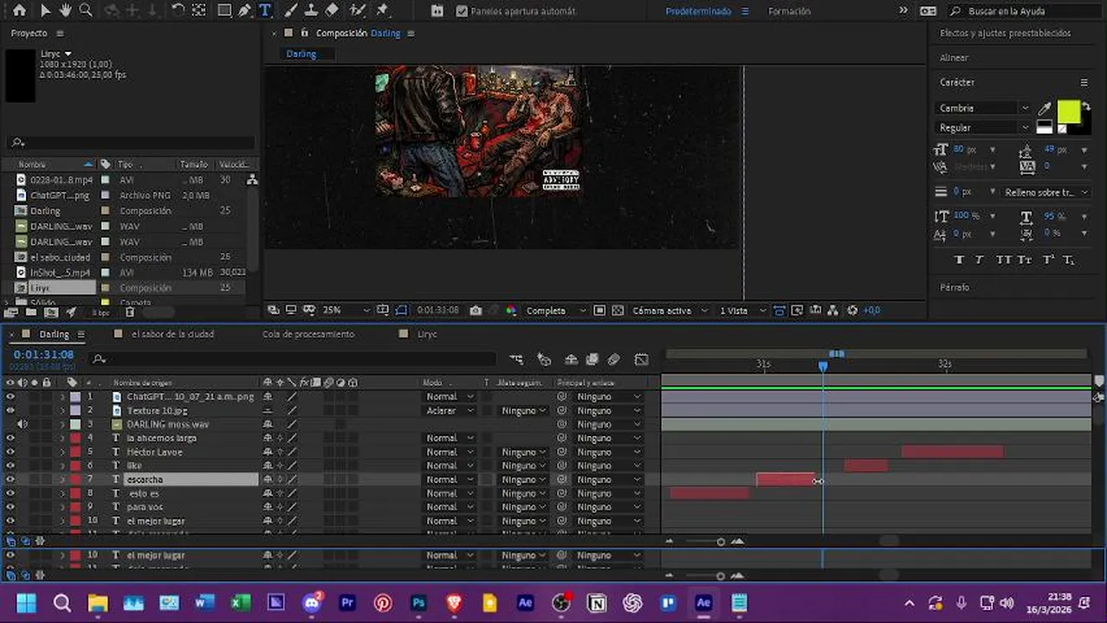Screen dimensions: 1107x623
Task: Click the yellow-green fill color swatch
Action: click(x=1068, y=112)
